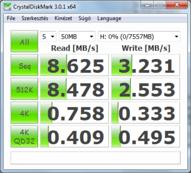Open the Language menu
The width and height of the screenshot is (191, 173).
pos(109,18)
